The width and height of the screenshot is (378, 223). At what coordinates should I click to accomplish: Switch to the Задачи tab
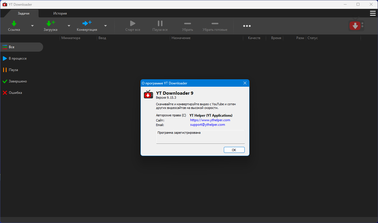pos(24,13)
